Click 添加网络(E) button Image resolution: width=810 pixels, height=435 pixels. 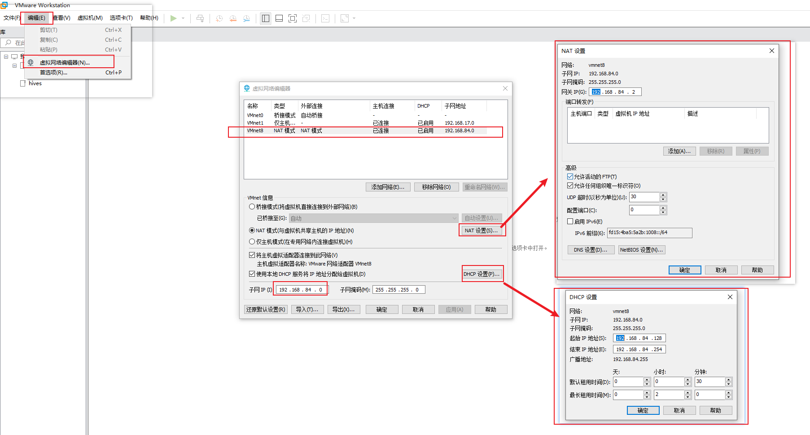coord(388,187)
